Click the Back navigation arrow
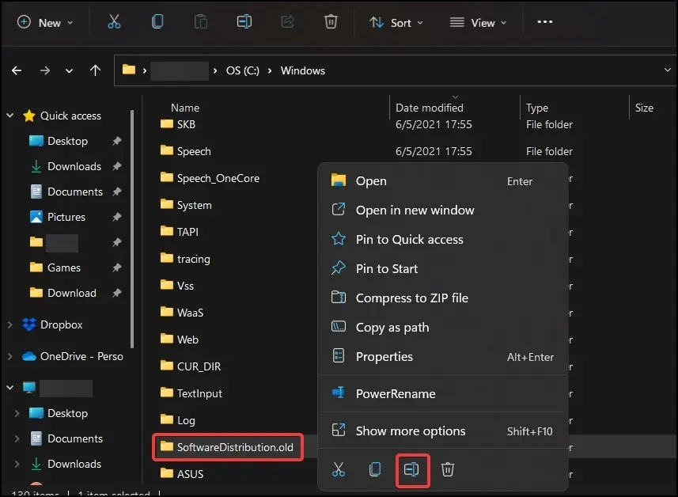 [x=17, y=70]
